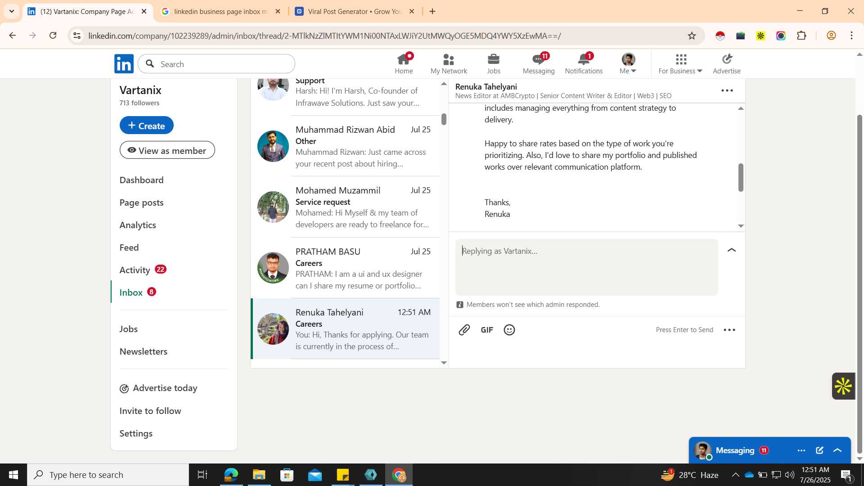
Task: Open My Network page
Action: (449, 64)
